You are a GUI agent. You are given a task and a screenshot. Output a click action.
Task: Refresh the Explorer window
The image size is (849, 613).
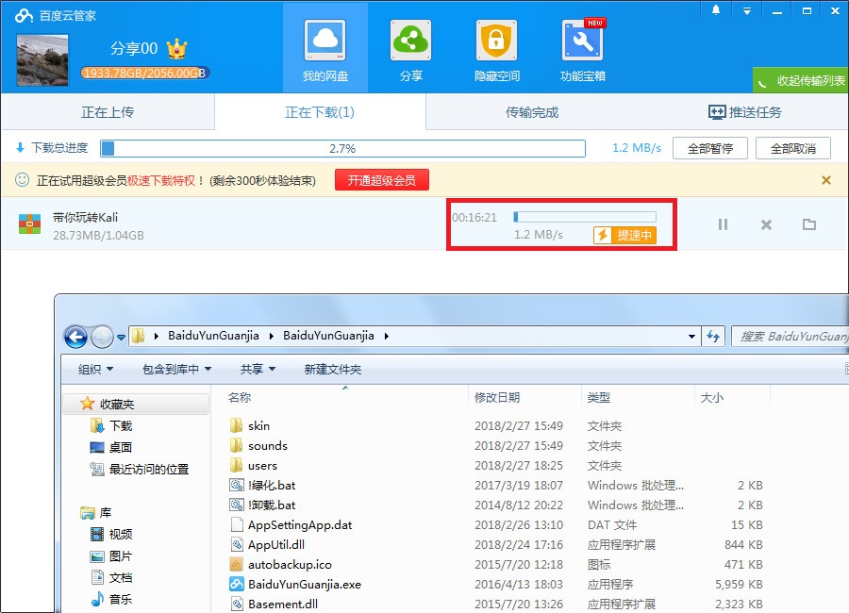714,336
